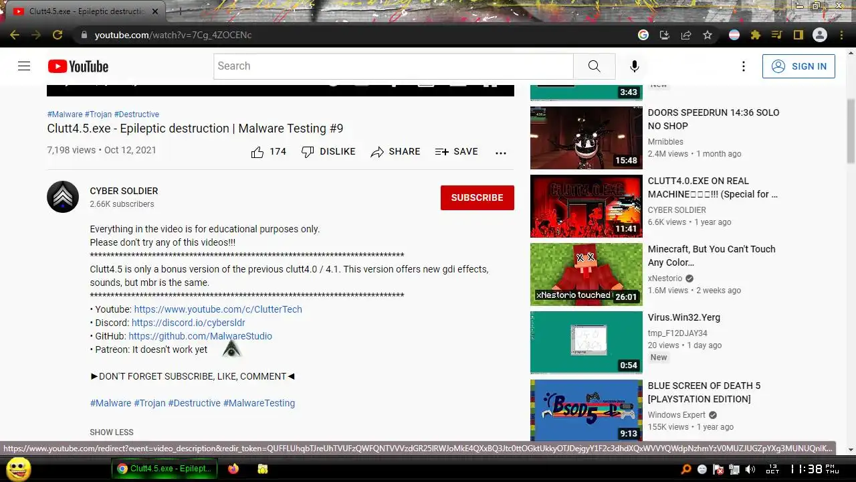Open taskbar volume speaker control
Viewport: 856px width, 482px height.
pyautogui.click(x=750, y=469)
